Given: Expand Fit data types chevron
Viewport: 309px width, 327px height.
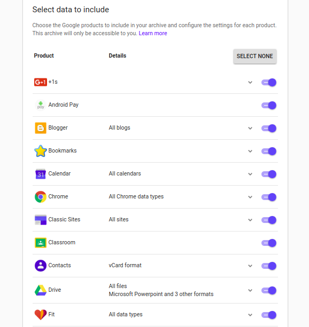Looking at the screenshot, I should coord(250,315).
